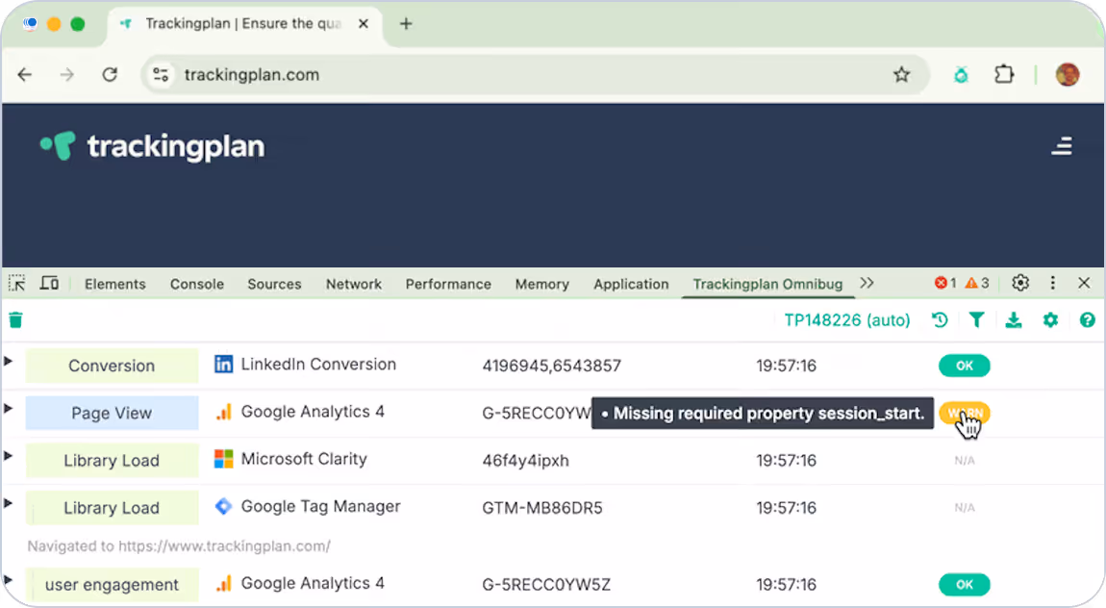The width and height of the screenshot is (1106, 608).
Task: Close the Trackingplan browser tab
Action: coord(364,24)
